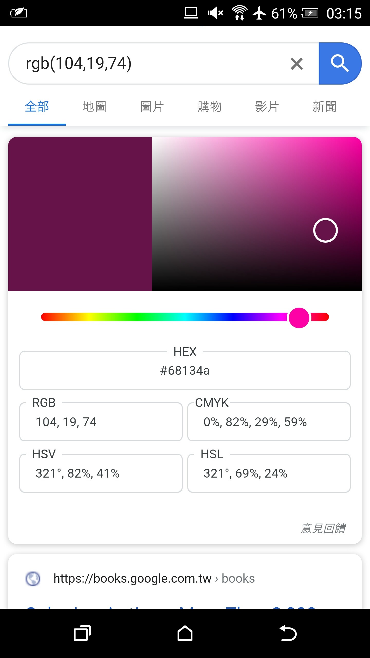
Task: Tap the Android back button
Action: pyautogui.click(x=288, y=633)
